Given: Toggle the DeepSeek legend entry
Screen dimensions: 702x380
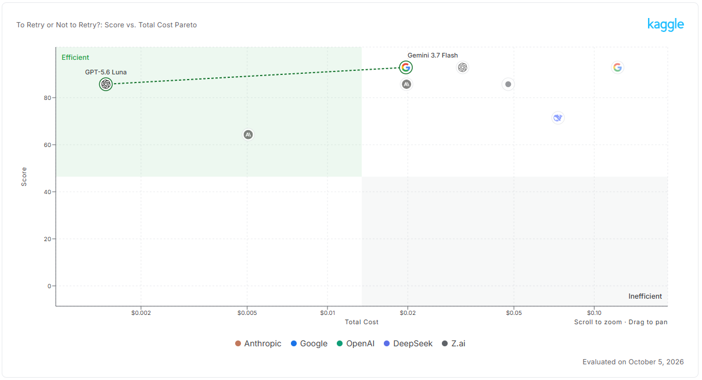Looking at the screenshot, I should [408, 343].
